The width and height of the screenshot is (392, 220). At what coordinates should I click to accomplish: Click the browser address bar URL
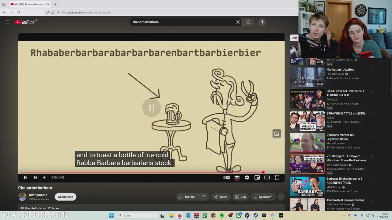click(x=86, y=13)
